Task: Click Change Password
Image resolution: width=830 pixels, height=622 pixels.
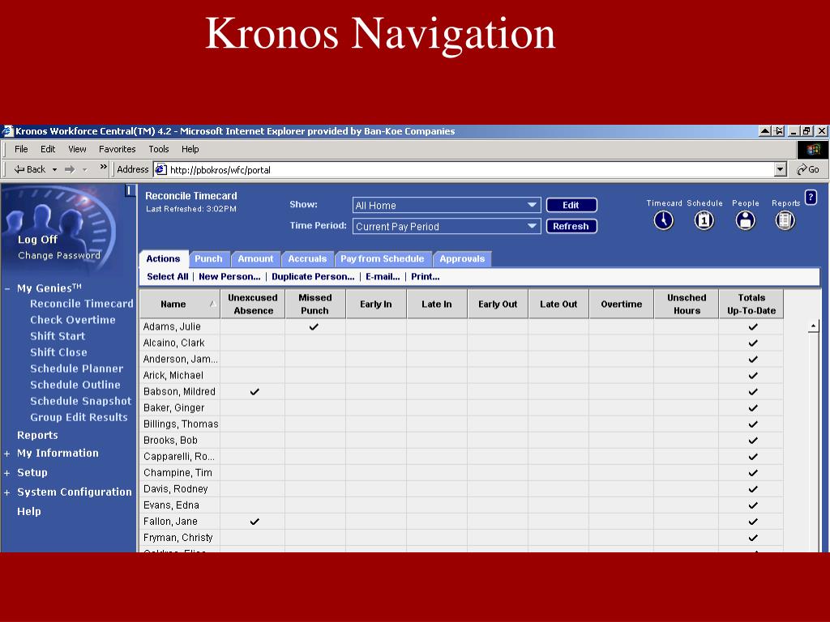Action: [58, 255]
